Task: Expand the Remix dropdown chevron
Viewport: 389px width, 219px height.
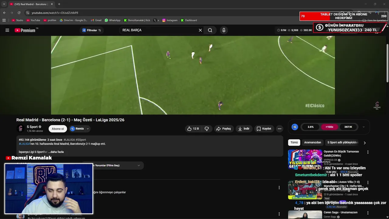Action: [88, 129]
